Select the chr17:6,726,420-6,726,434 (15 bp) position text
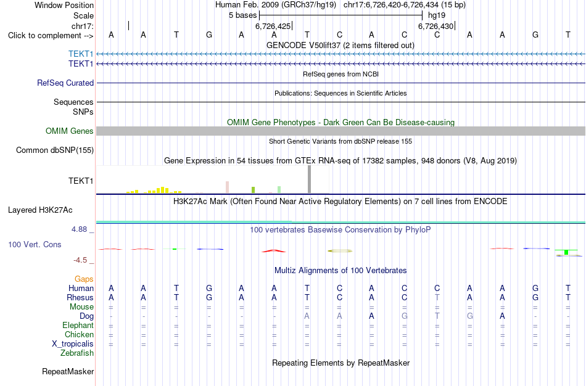Image resolution: width=586 pixels, height=386 pixels. [x=405, y=5]
